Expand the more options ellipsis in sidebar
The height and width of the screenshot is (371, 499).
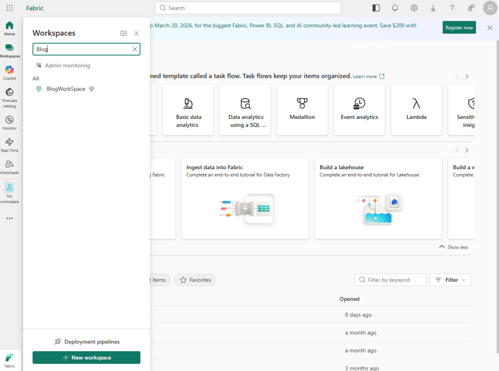9,218
